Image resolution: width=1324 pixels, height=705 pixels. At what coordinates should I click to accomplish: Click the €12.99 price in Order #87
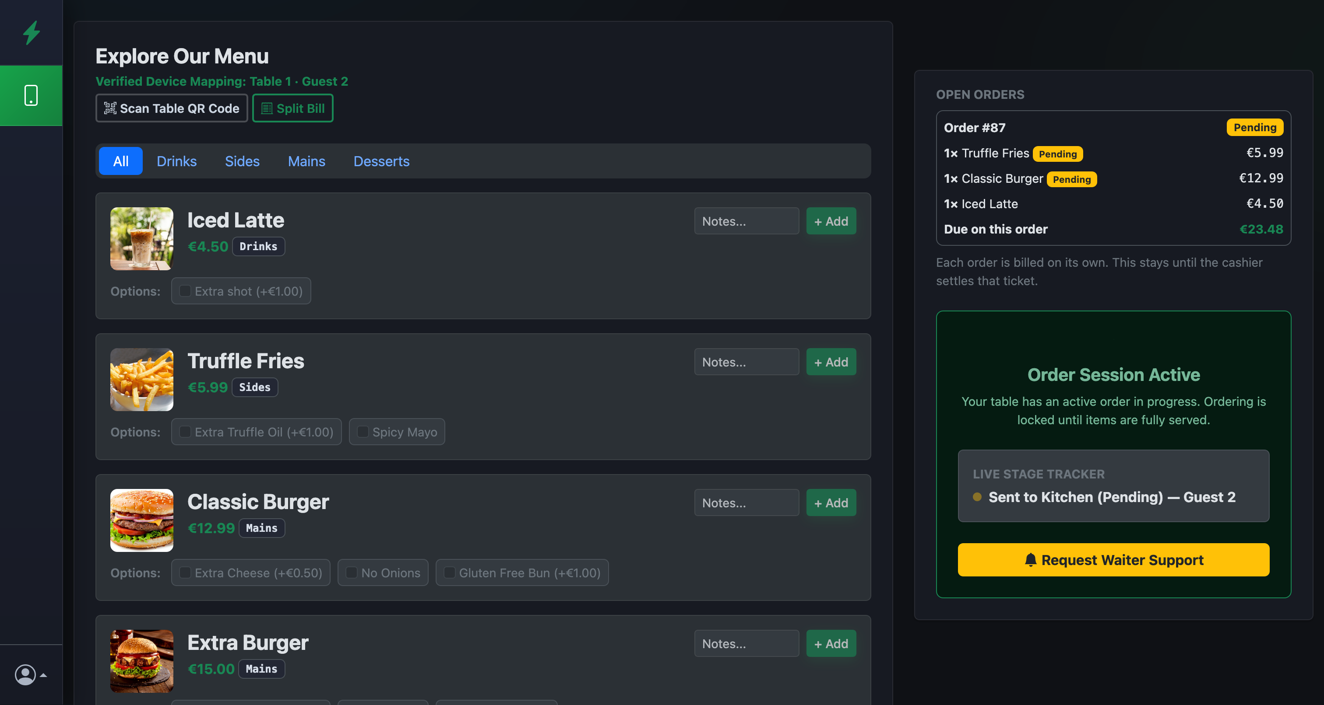pyautogui.click(x=1261, y=178)
